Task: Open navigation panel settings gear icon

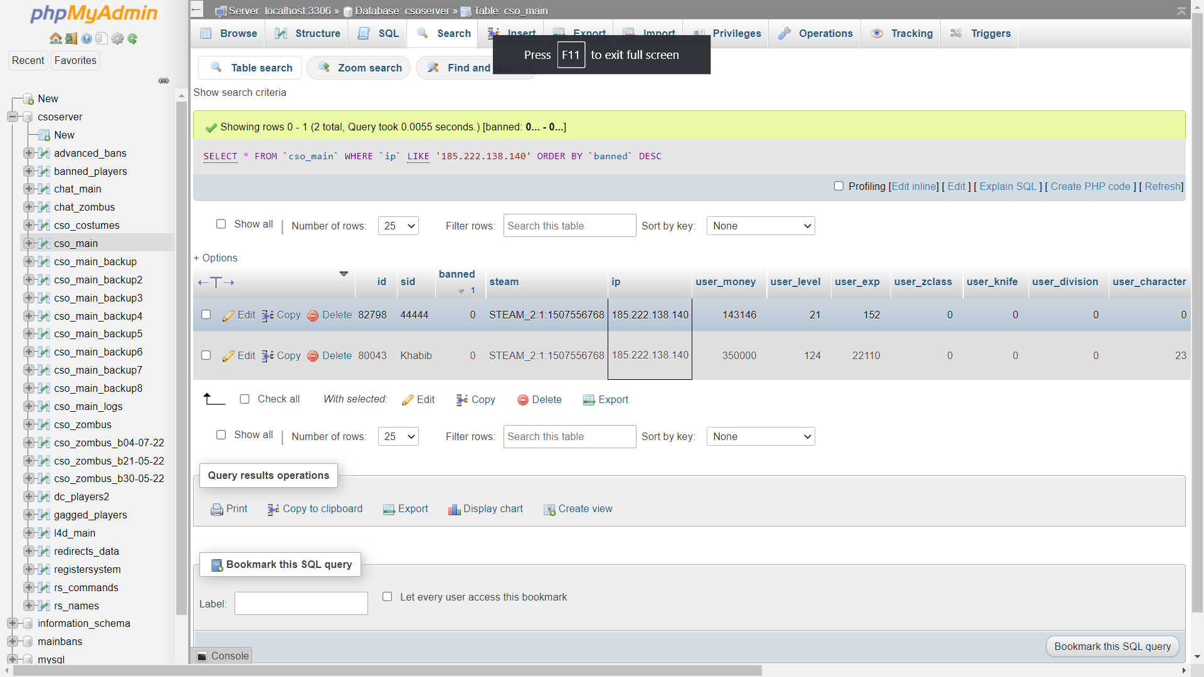Action: (117, 39)
